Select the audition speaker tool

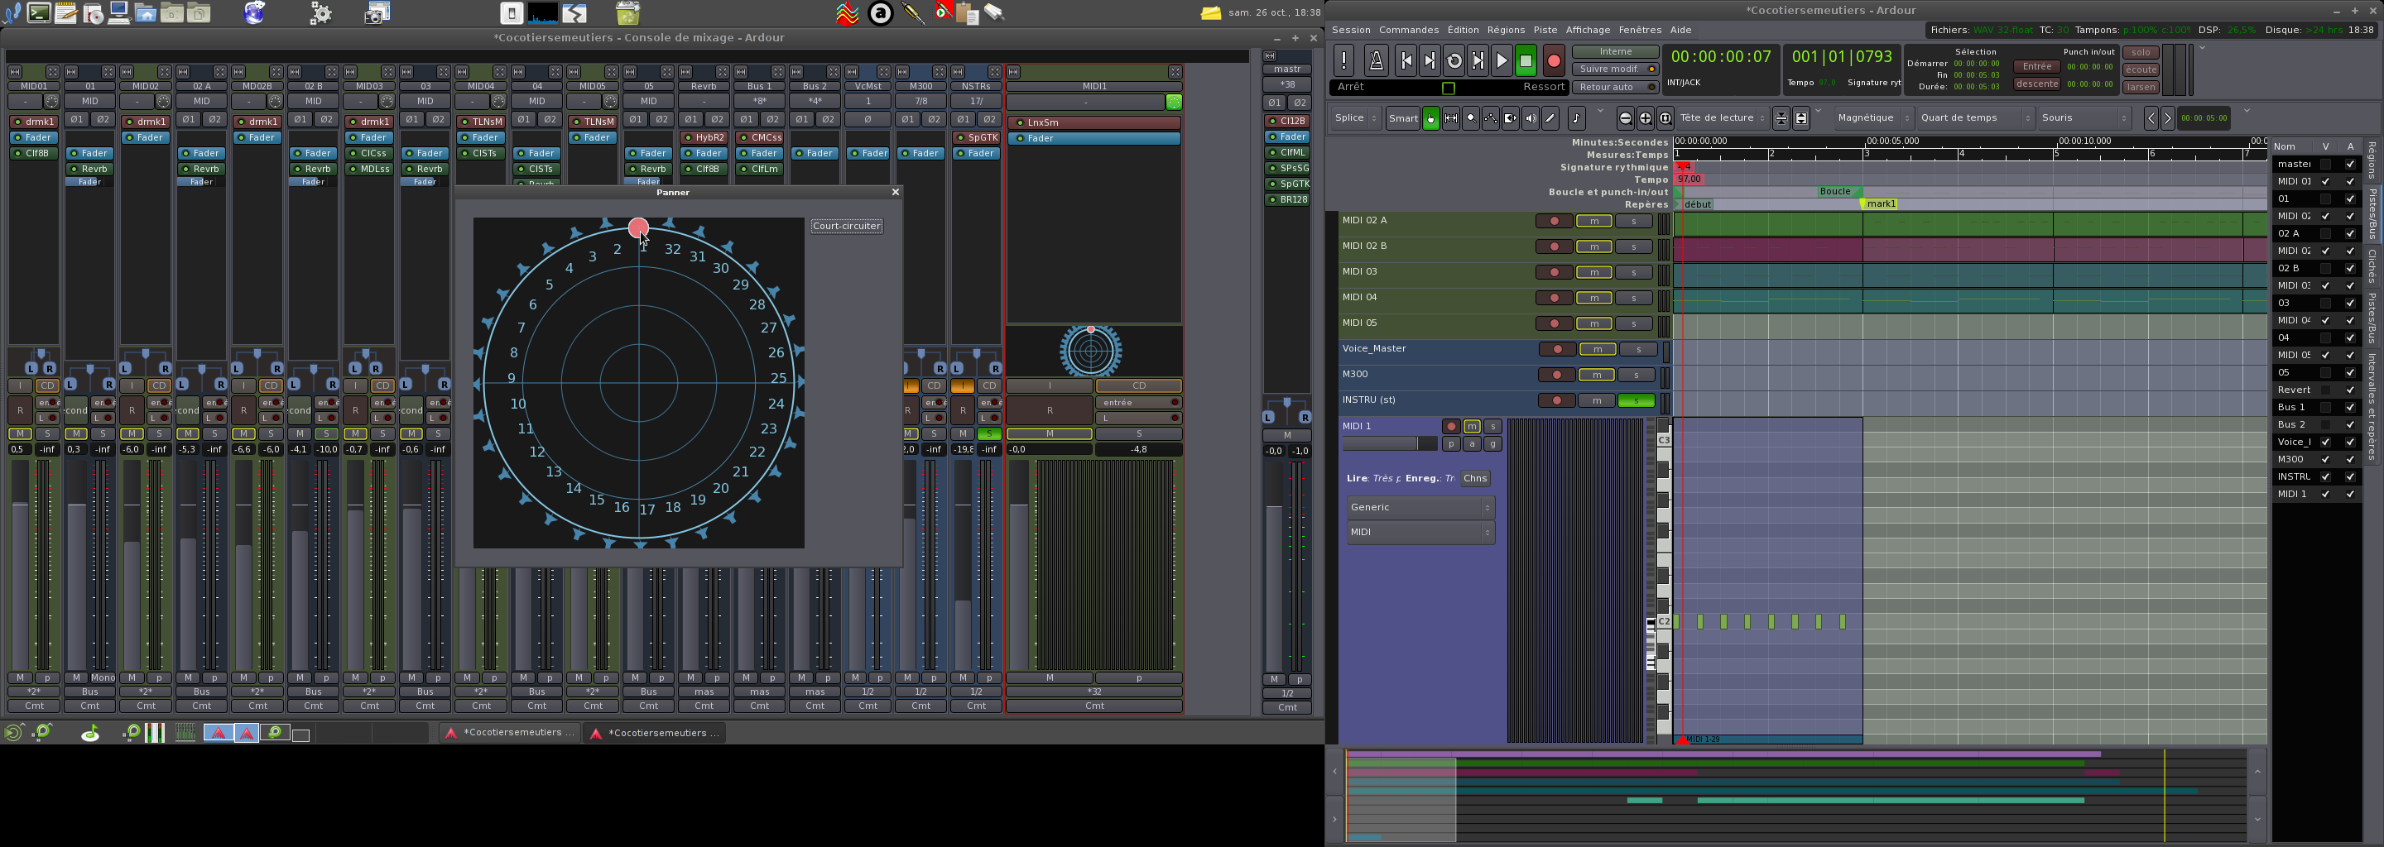(1531, 118)
